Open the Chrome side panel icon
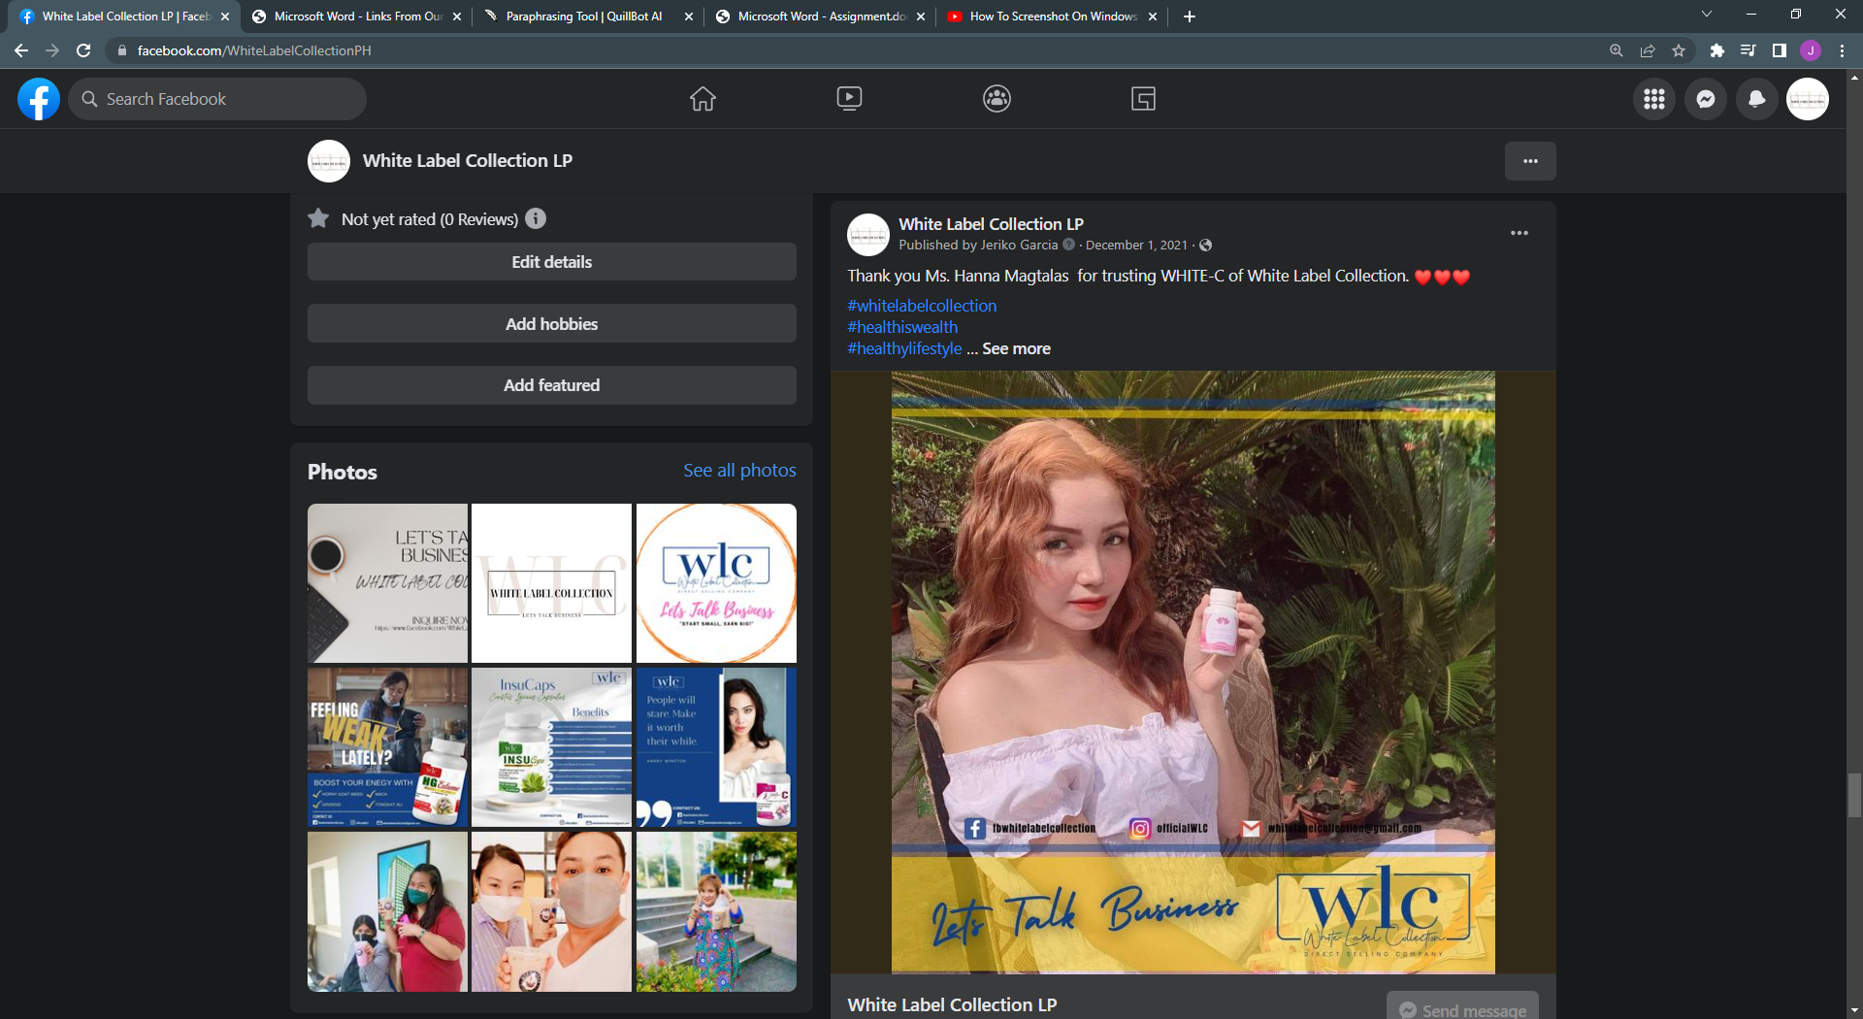1863x1019 pixels. tap(1780, 50)
